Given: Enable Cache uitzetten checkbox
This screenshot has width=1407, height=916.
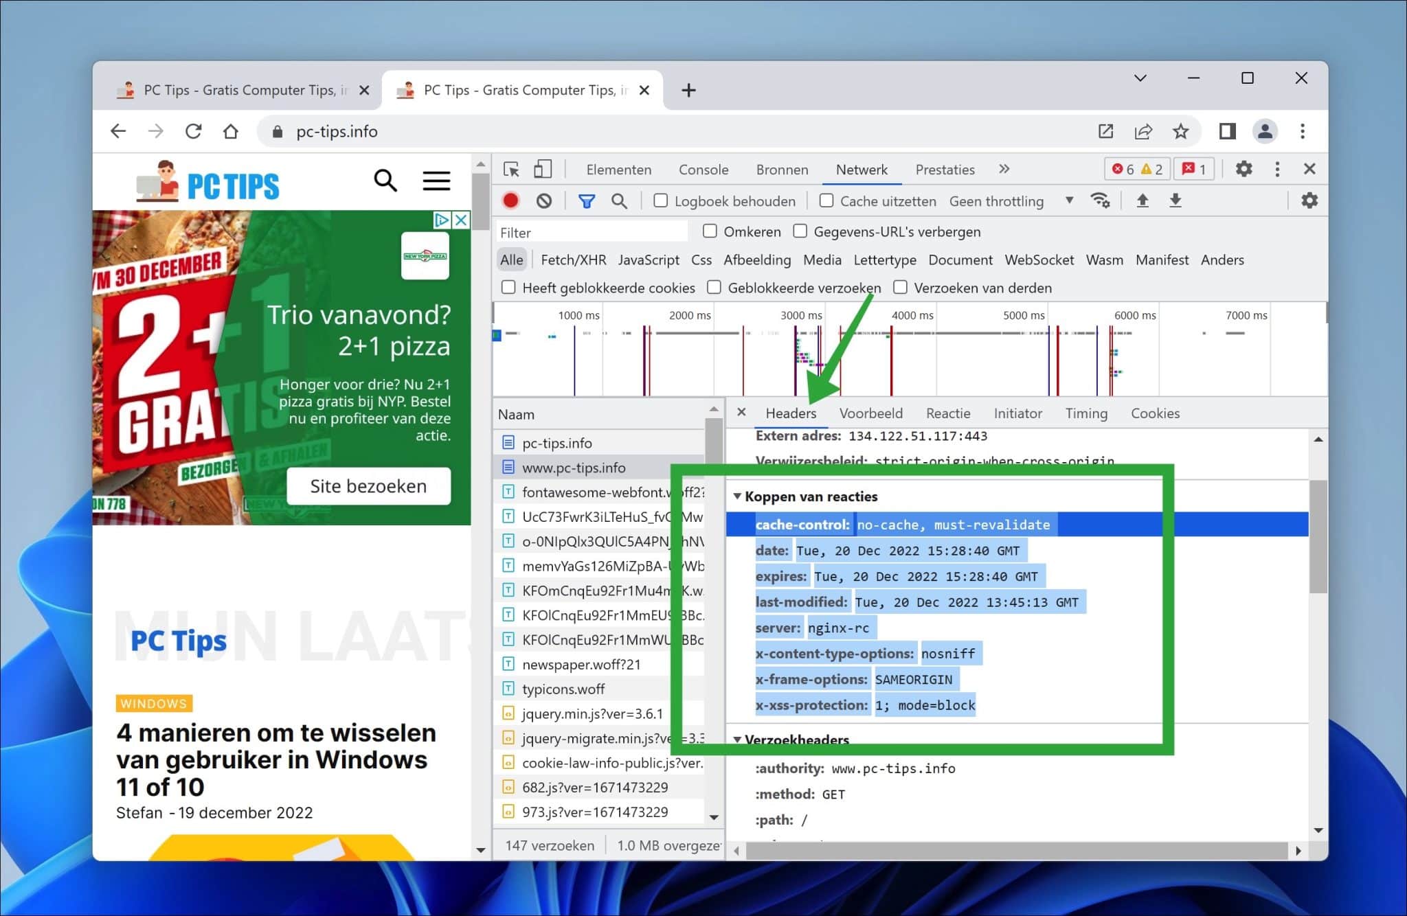Looking at the screenshot, I should coord(826,201).
